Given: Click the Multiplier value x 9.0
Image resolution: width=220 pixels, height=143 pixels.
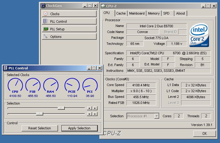Looking at the screenshot, I should (x=141, y=91).
